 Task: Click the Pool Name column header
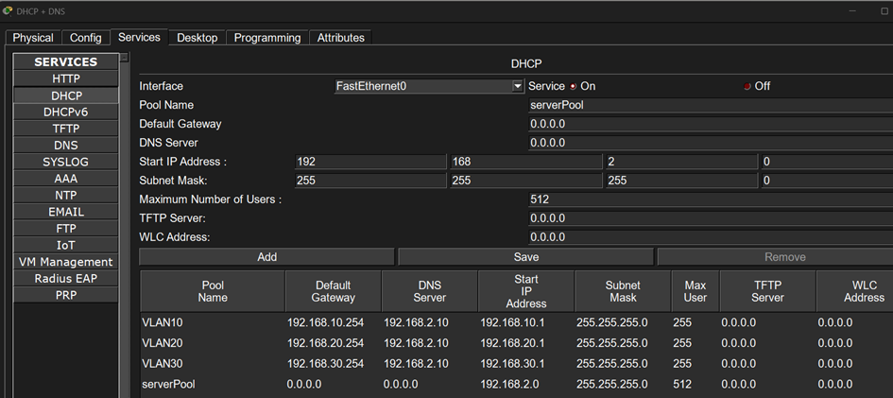(213, 291)
